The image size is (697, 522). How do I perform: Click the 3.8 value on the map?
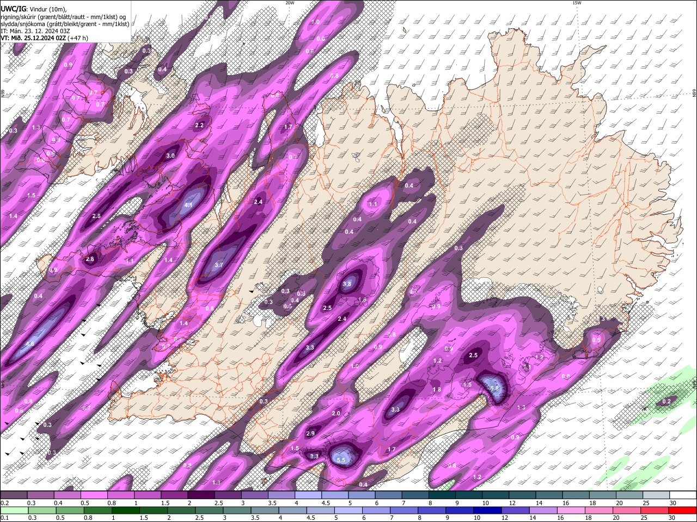click(x=347, y=284)
